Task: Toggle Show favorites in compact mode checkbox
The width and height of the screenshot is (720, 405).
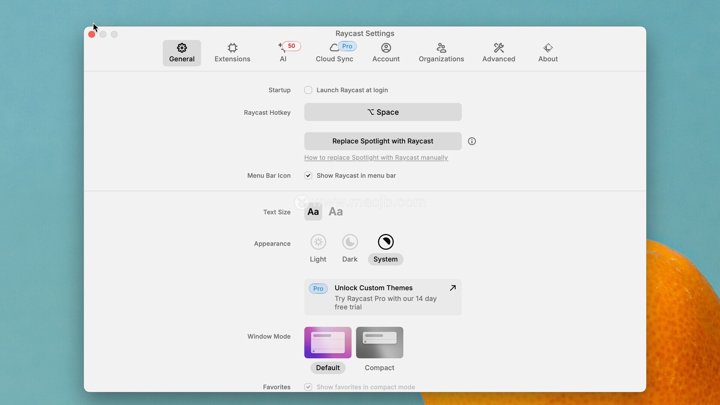Action: (308, 387)
